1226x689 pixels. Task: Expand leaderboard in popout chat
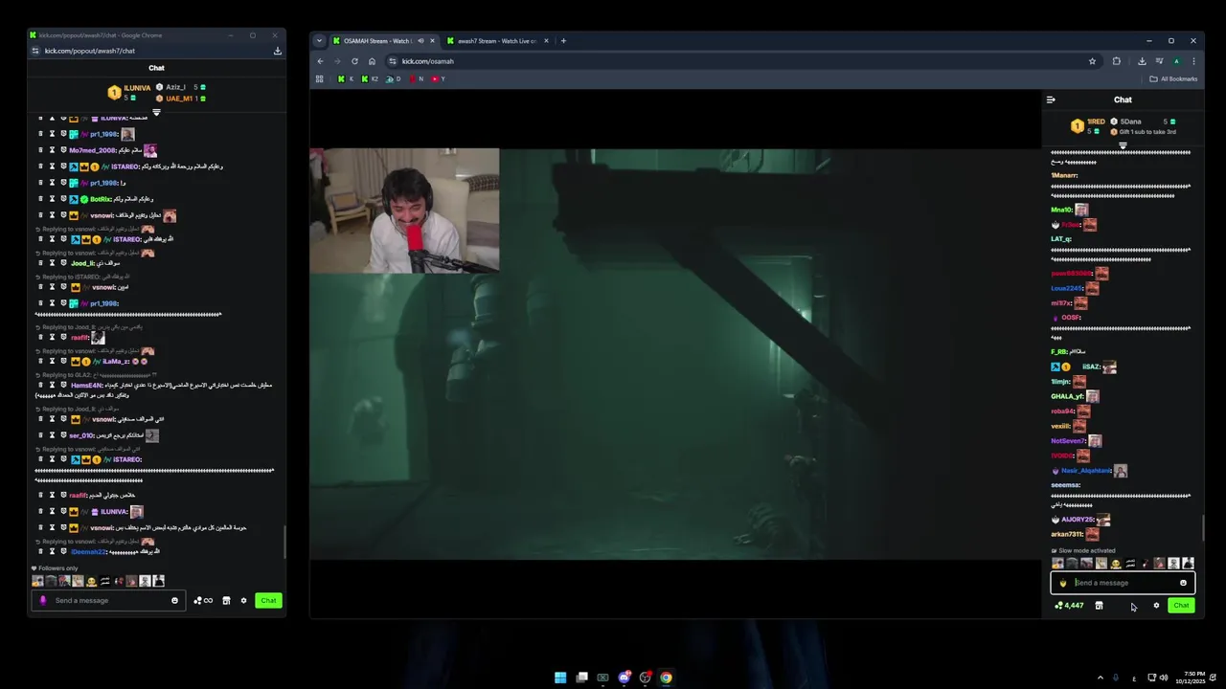tap(156, 113)
